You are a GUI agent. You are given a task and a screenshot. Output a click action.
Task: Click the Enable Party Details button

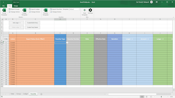click(32, 27)
